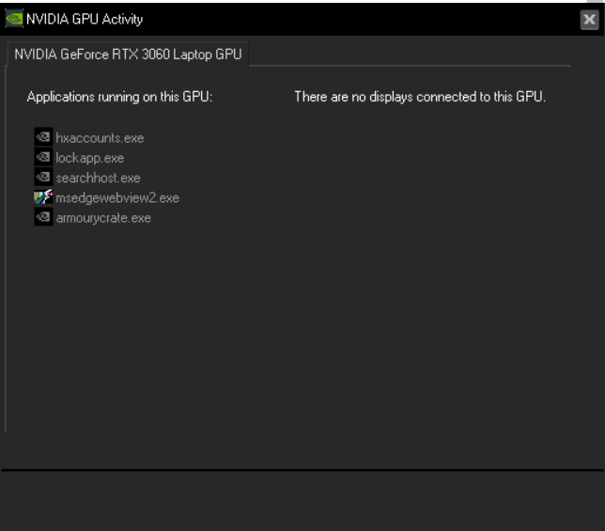The image size is (605, 531).
Task: Select hxaccounts.exe in the application list
Action: [x=100, y=138]
